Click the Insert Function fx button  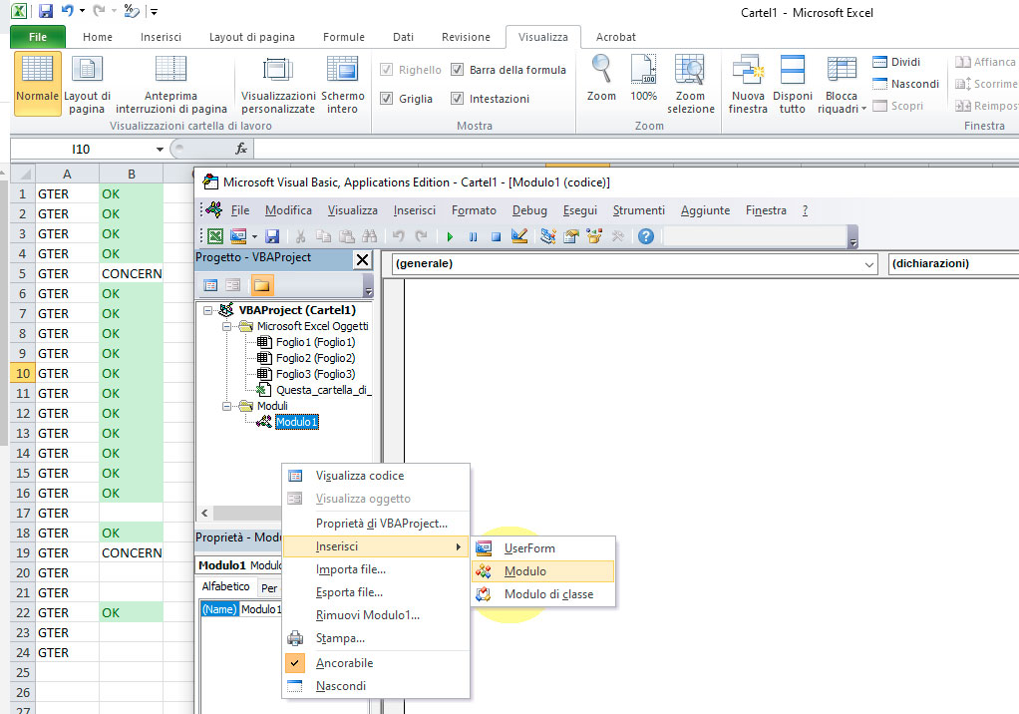click(x=241, y=150)
